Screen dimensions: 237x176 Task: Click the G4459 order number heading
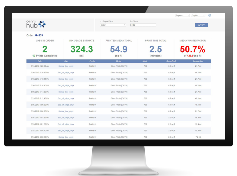pos(39,35)
